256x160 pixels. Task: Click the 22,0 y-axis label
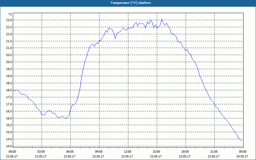coord(9,34)
